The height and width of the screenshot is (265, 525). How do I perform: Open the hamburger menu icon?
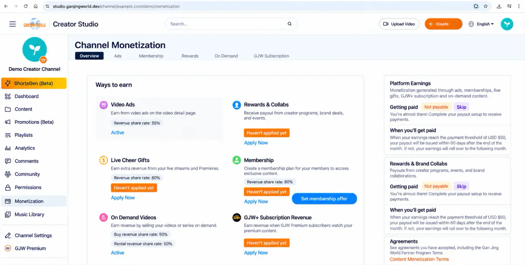click(12, 24)
